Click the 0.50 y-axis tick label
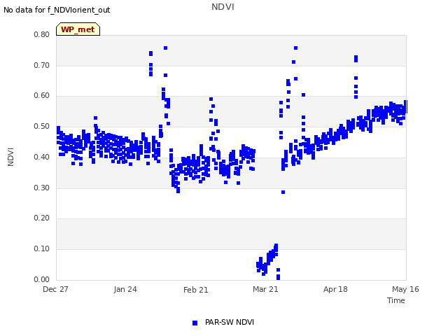 [42, 126]
